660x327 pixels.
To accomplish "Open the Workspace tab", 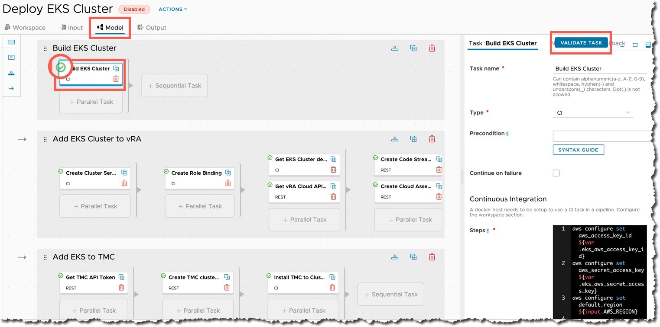I will [25, 27].
